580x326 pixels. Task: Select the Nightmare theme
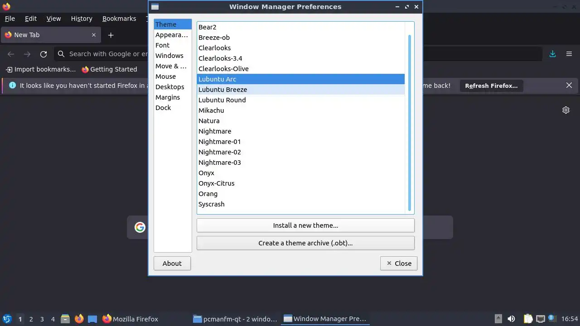(x=301, y=131)
